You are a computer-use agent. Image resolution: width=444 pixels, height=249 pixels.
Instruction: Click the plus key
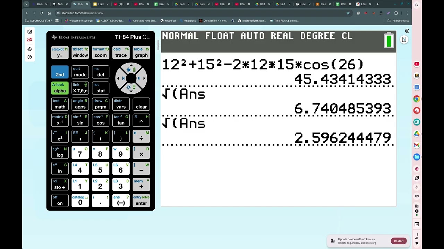point(141,184)
